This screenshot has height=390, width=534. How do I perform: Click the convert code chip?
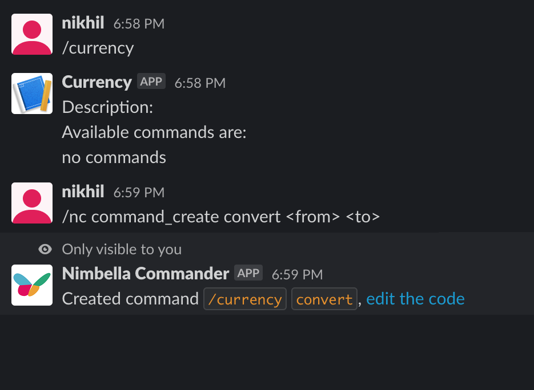point(324,299)
